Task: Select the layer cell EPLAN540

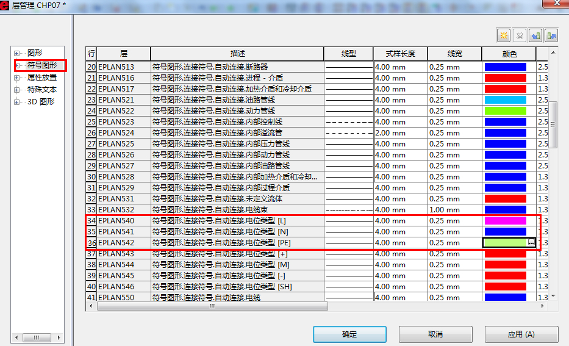Action: pyautogui.click(x=123, y=221)
